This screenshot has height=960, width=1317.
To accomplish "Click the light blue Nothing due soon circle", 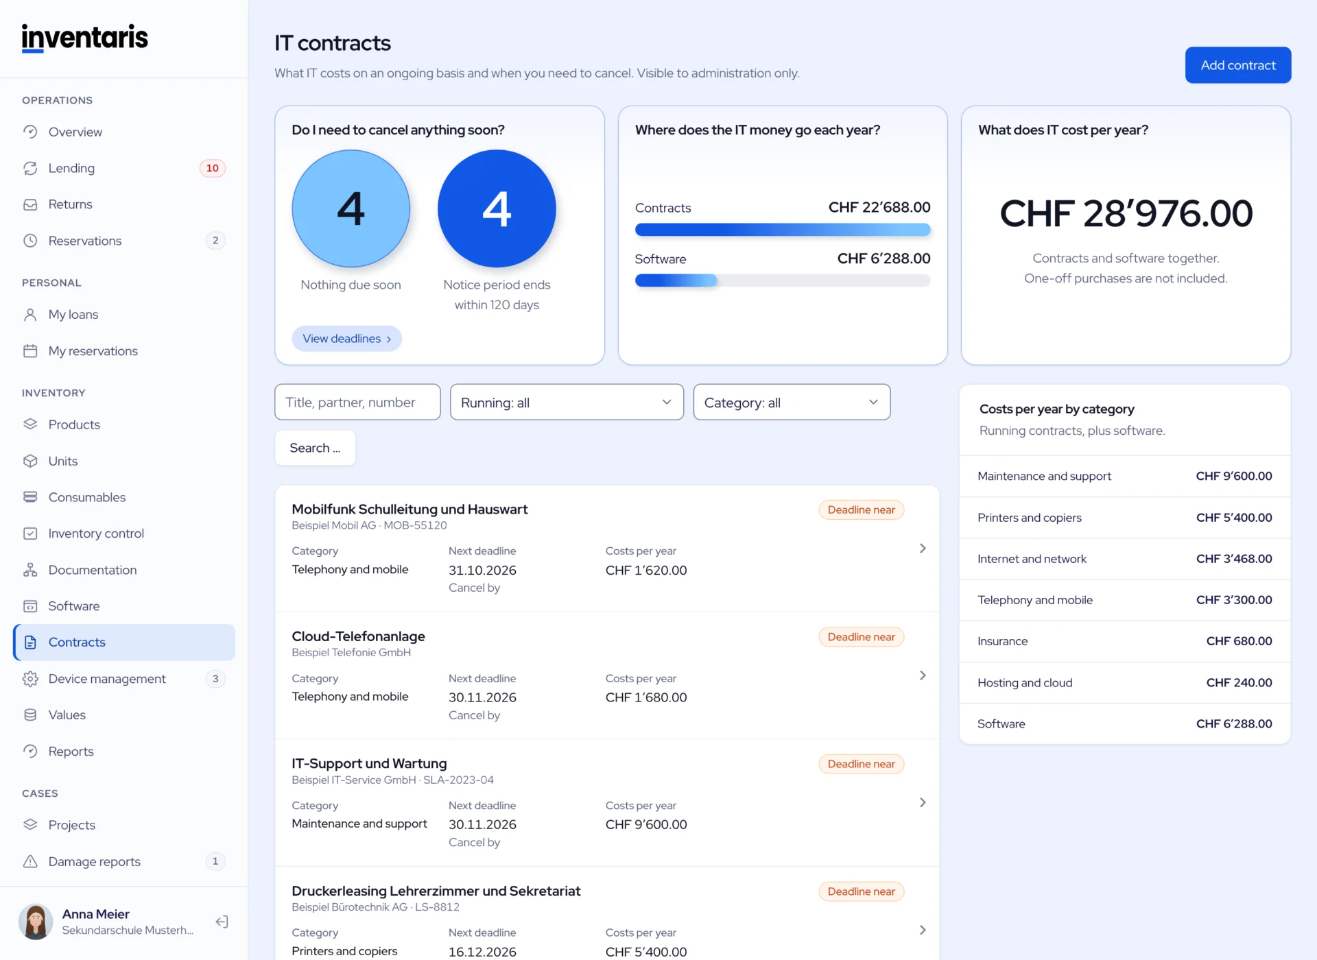I will [x=351, y=208].
